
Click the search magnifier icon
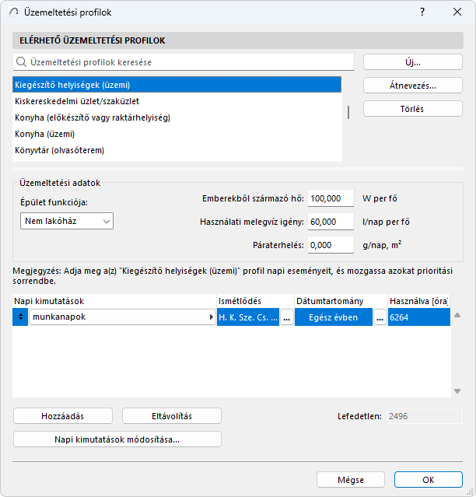[21, 61]
